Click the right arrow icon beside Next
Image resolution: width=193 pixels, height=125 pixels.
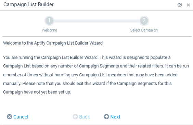106,117
